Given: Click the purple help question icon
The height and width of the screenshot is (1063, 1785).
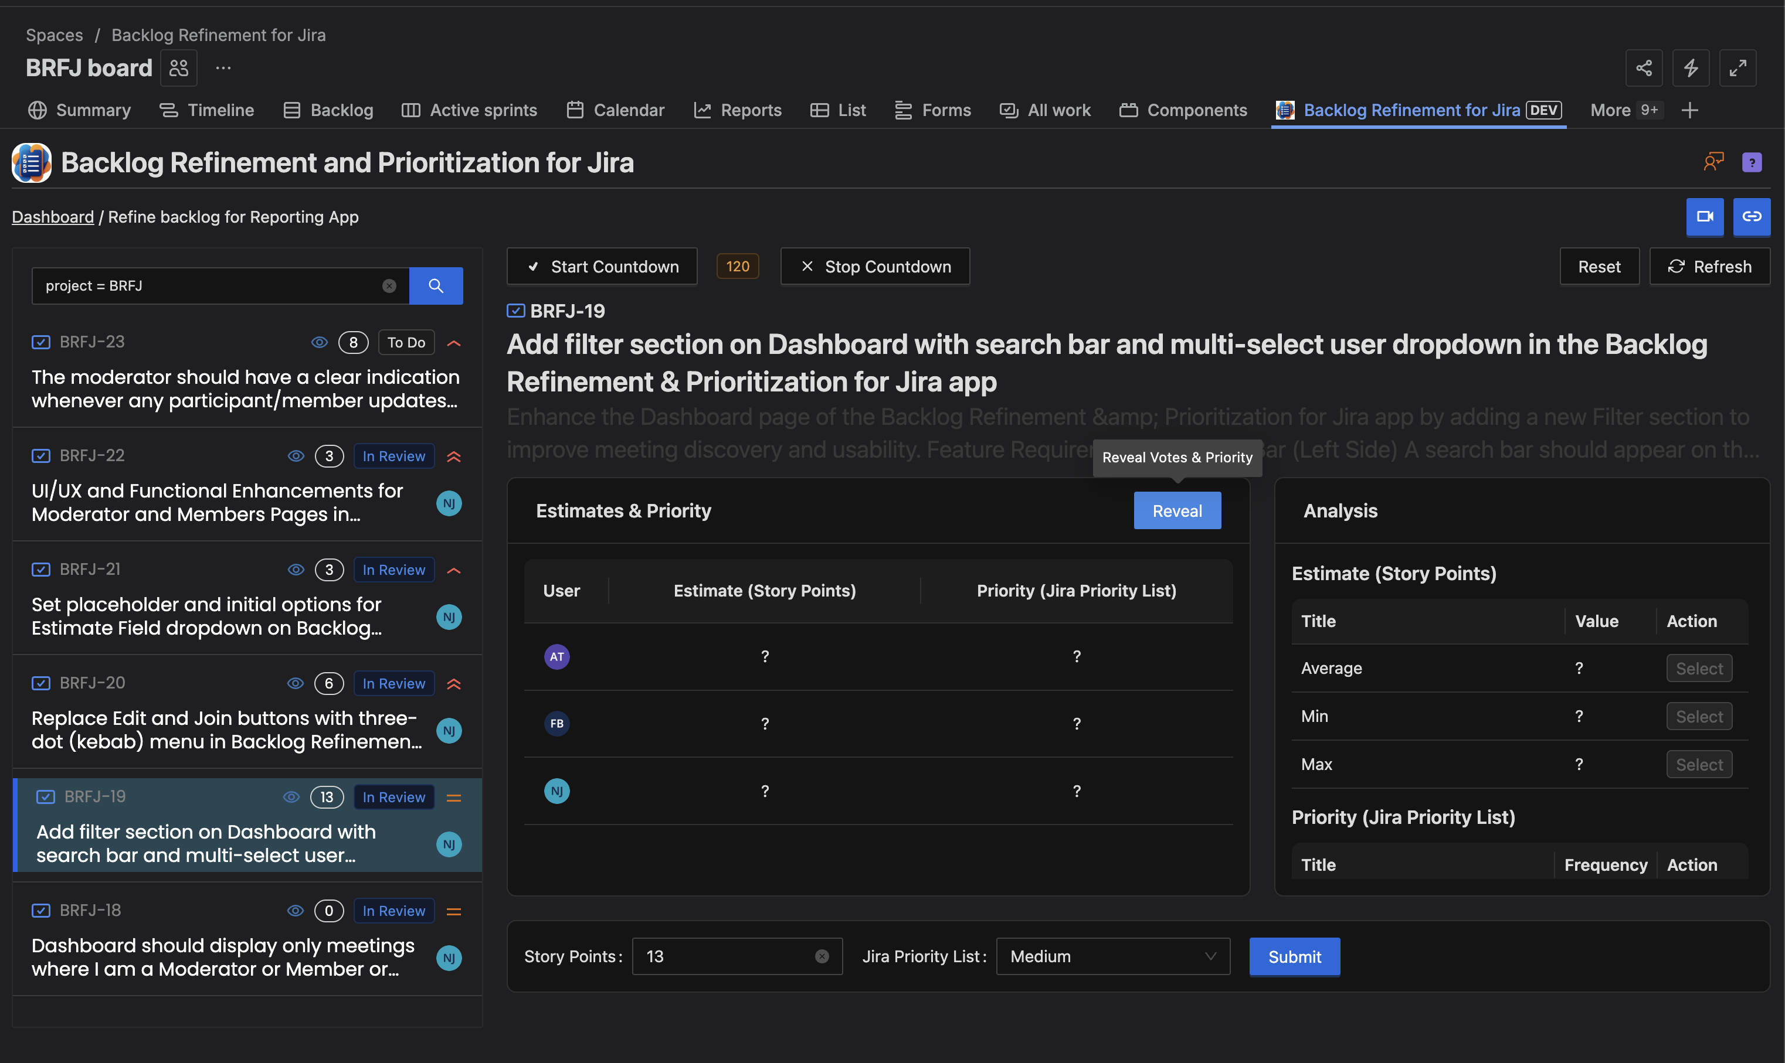Looking at the screenshot, I should [1752, 162].
